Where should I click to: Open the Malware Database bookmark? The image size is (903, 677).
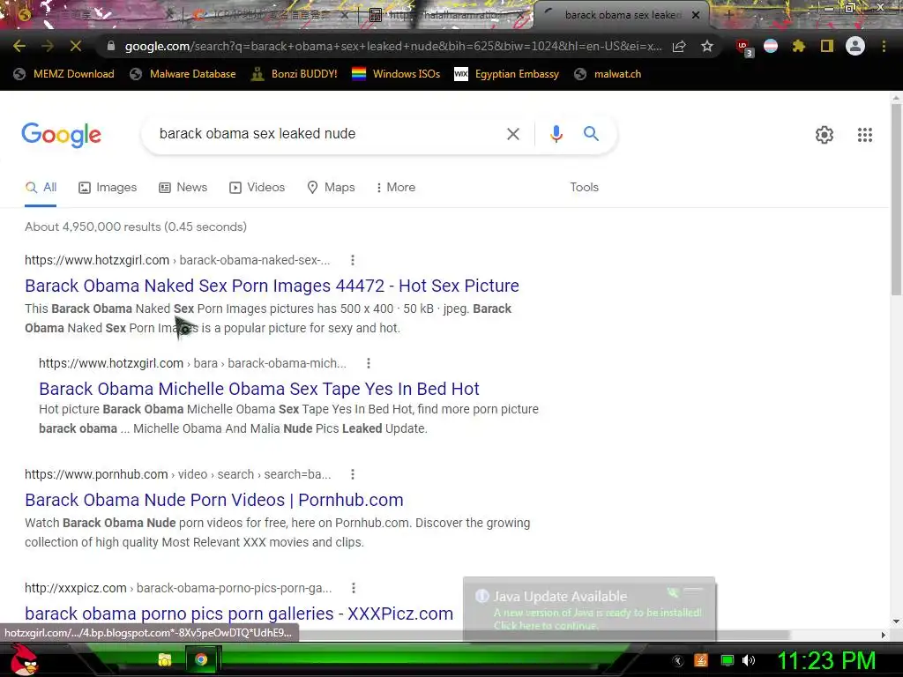pyautogui.click(x=183, y=74)
